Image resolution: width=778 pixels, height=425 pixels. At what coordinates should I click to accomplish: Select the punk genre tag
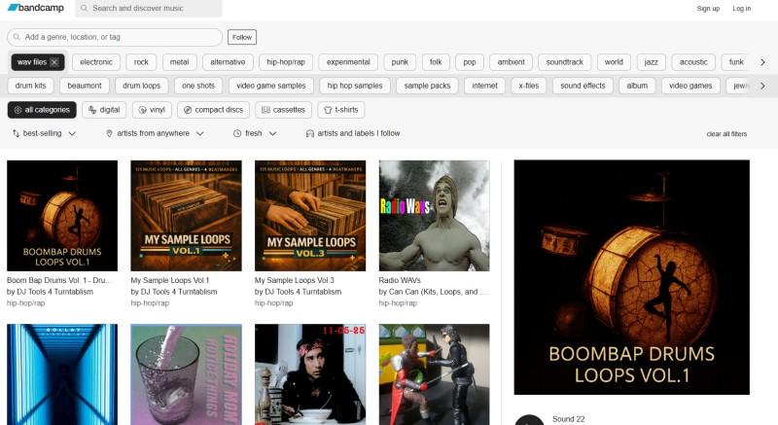[400, 62]
